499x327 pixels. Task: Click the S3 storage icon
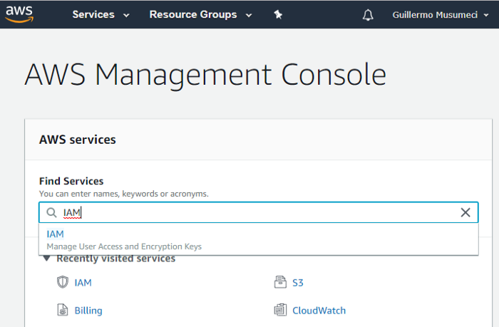click(x=280, y=282)
